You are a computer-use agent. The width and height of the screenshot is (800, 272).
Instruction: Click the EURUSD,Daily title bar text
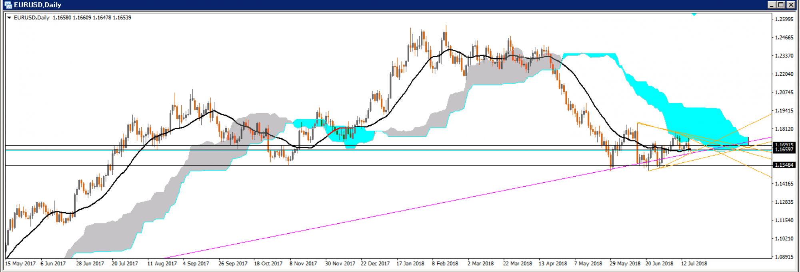click(38, 5)
